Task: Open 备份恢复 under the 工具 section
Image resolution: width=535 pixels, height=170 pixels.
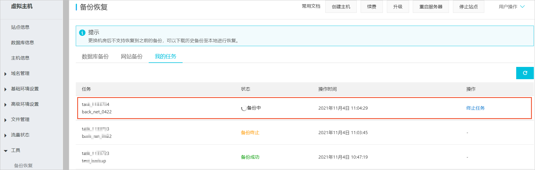Action: click(23, 165)
